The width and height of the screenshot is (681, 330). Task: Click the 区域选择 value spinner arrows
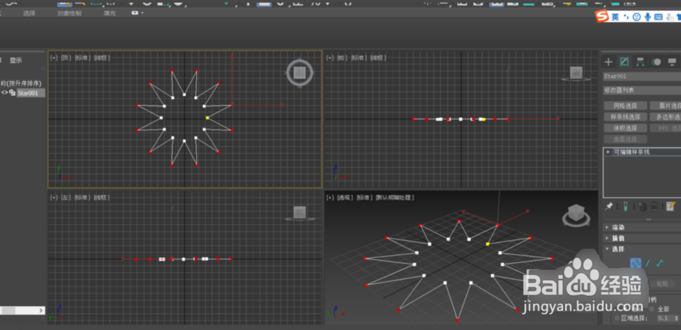click(x=678, y=318)
